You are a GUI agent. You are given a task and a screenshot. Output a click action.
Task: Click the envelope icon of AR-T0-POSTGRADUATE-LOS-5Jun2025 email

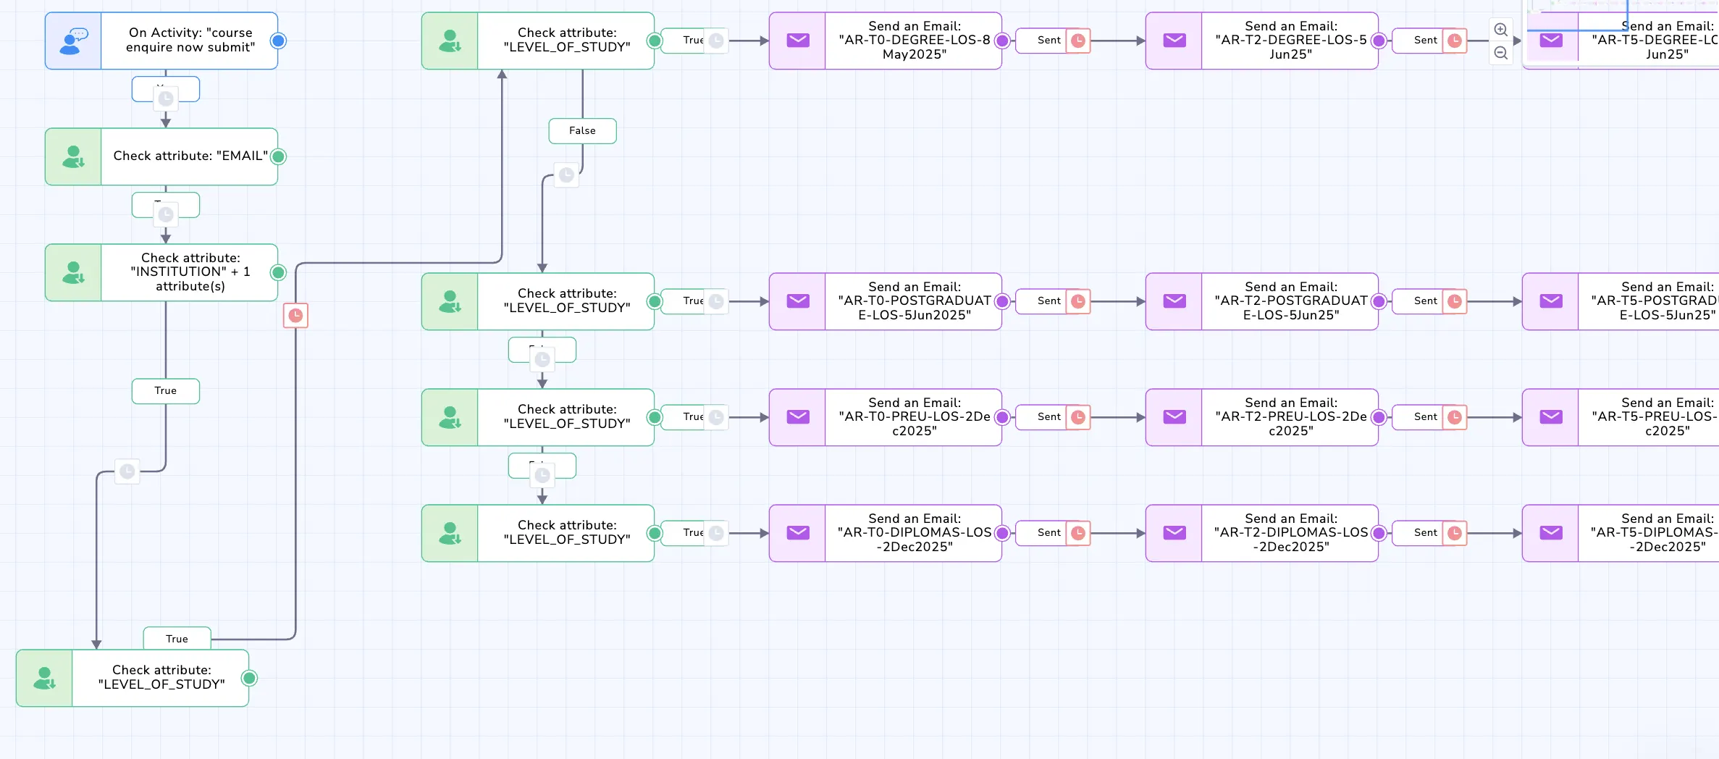click(798, 301)
